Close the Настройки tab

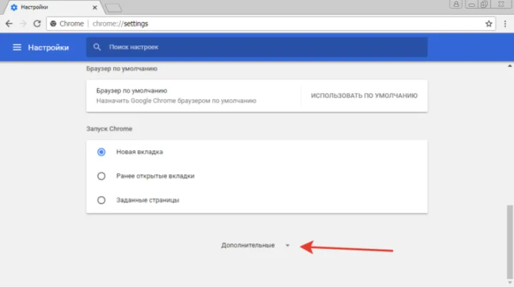point(95,7)
